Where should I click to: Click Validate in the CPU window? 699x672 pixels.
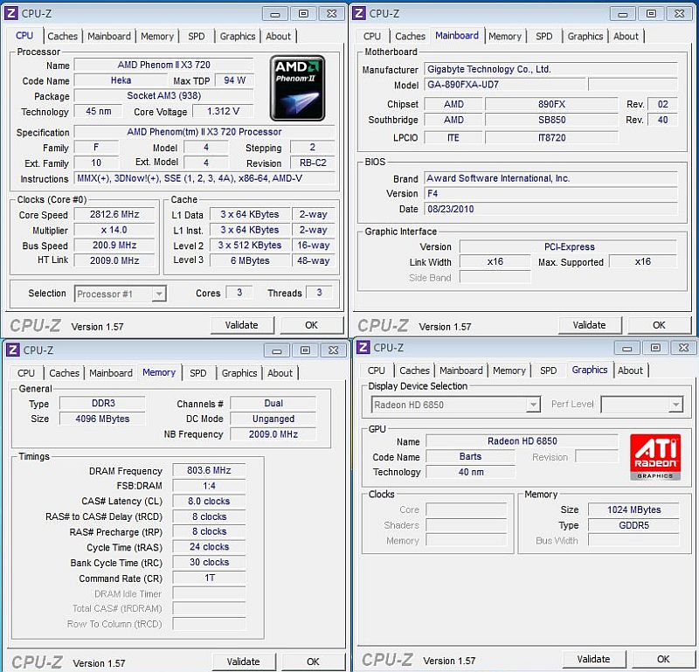coord(242,325)
